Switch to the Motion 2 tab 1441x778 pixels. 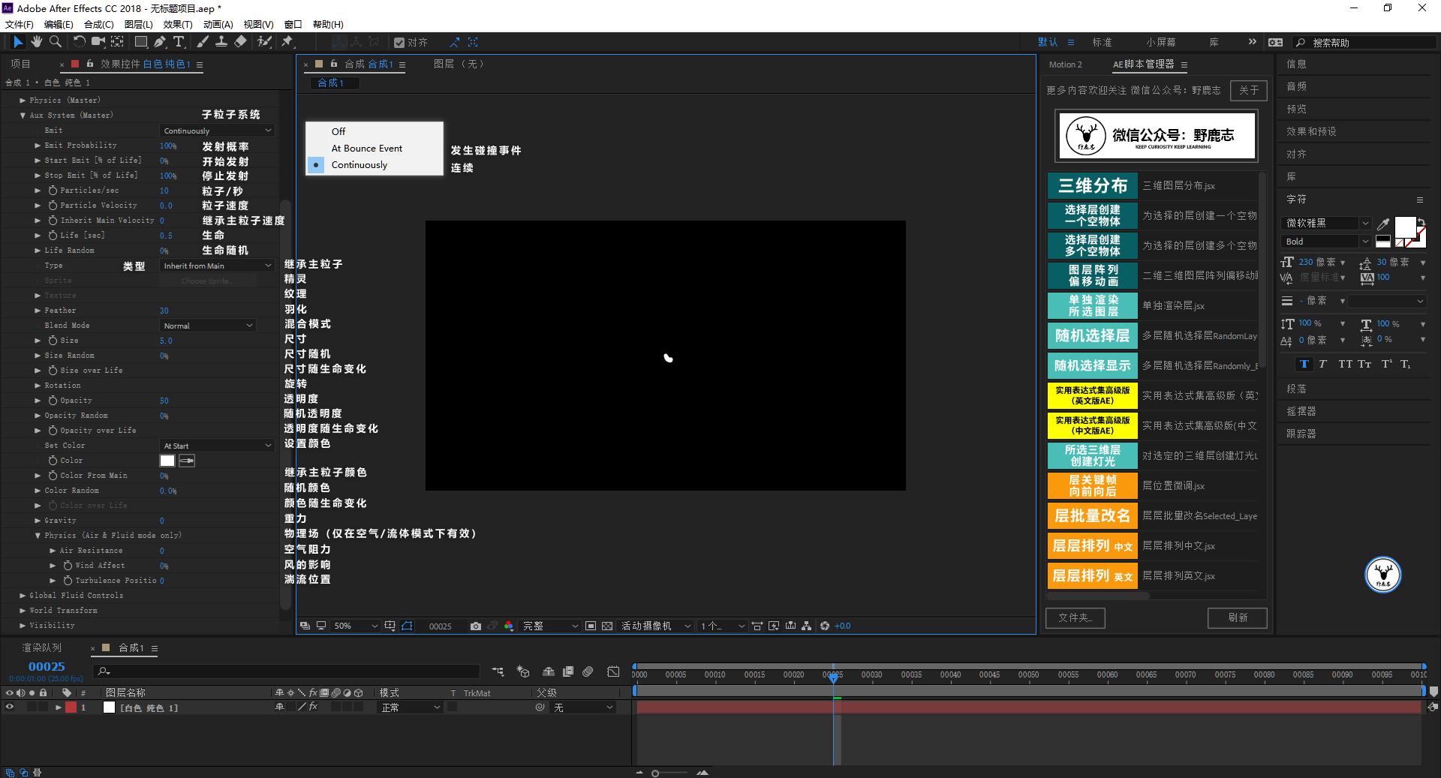(1065, 65)
